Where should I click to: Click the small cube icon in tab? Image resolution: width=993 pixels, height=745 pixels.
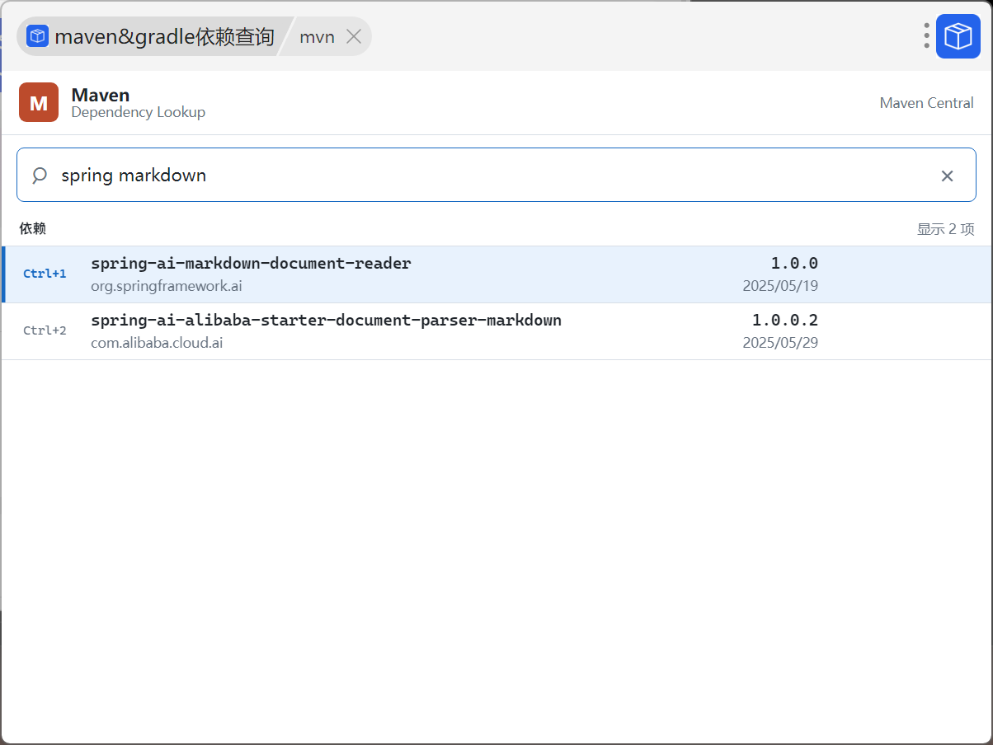click(x=38, y=36)
